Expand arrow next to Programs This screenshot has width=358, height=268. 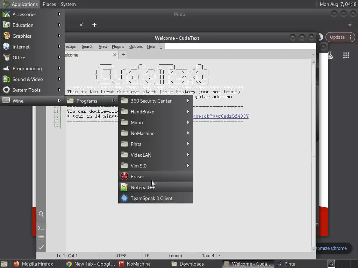(114, 100)
